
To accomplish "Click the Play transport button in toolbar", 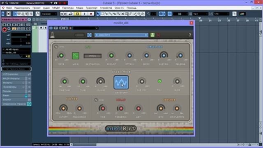I will [84, 14].
